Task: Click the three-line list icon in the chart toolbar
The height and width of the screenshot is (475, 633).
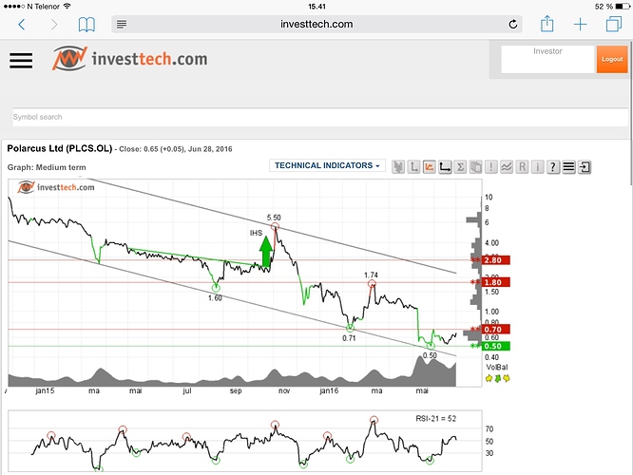Action: coord(568,167)
